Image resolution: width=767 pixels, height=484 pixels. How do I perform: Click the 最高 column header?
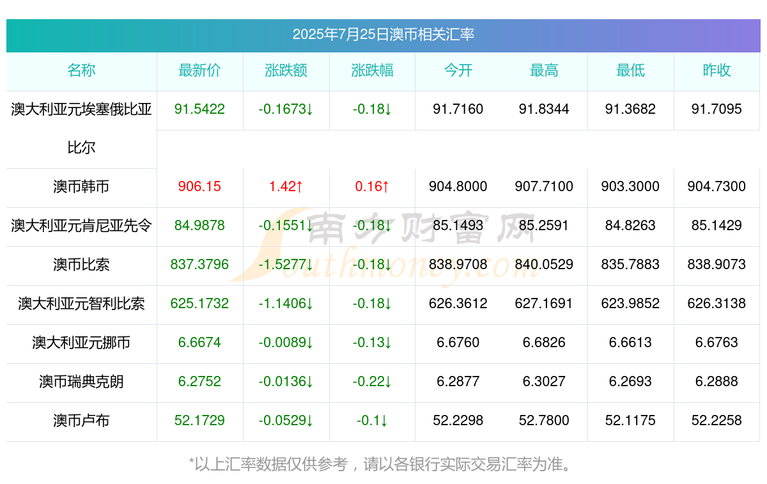click(x=545, y=70)
